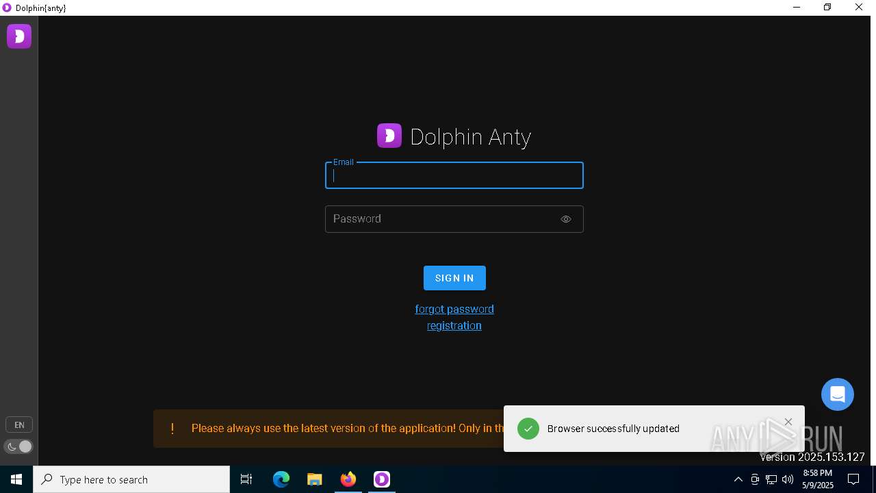Open volume control tray icon
This screenshot has width=876, height=493.
pos(788,479)
